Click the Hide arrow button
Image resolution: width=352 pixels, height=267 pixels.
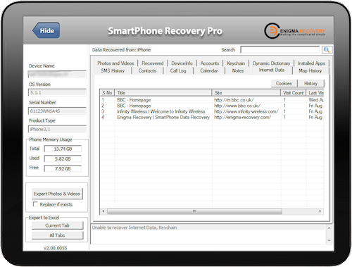pyautogui.click(x=46, y=30)
